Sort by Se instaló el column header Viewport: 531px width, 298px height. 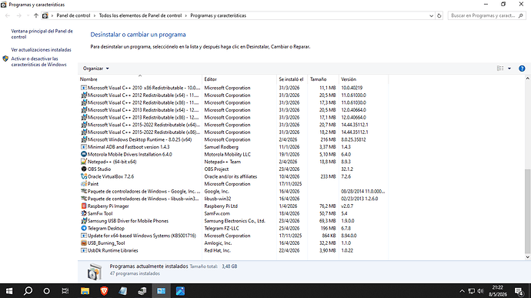click(x=292, y=79)
